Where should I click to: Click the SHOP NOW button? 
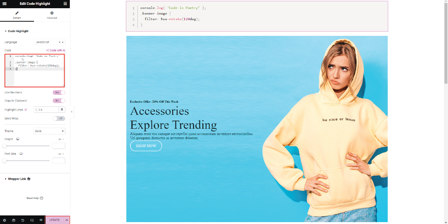coord(146,146)
